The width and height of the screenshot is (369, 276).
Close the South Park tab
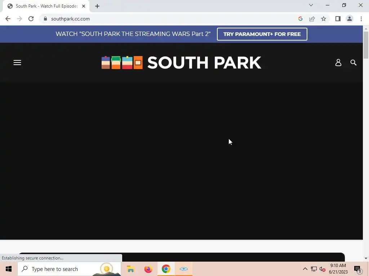coord(84,6)
